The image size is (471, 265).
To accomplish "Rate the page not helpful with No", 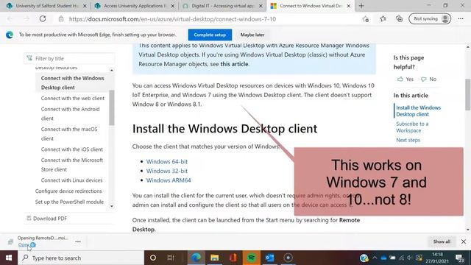I will (x=428, y=79).
